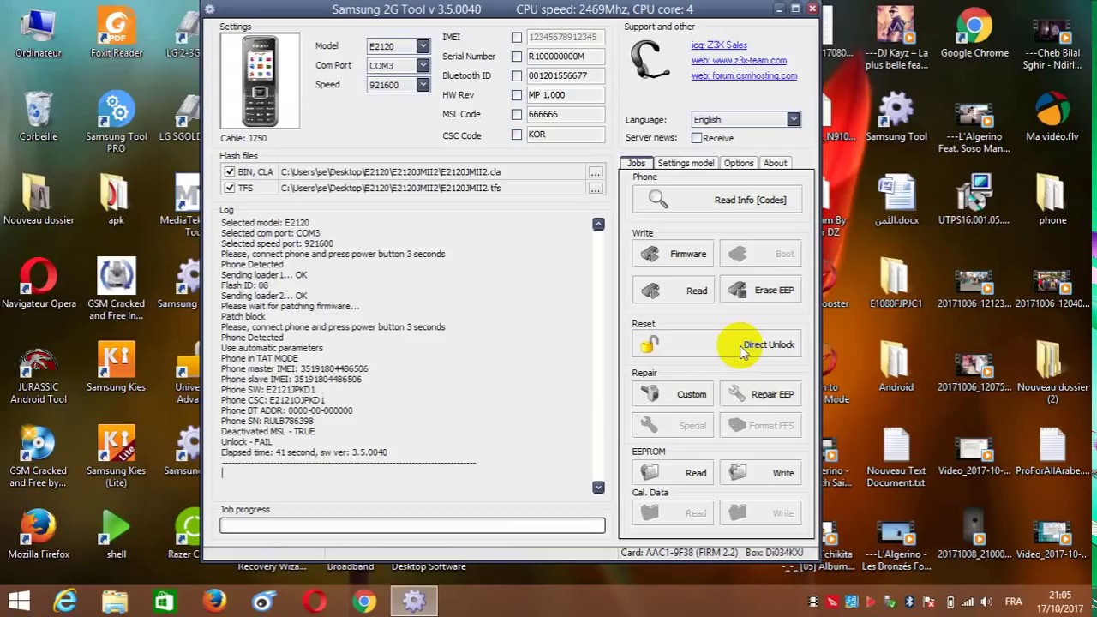Image resolution: width=1097 pixels, height=617 pixels.
Task: Click the log scroll up arrow
Action: (x=598, y=224)
